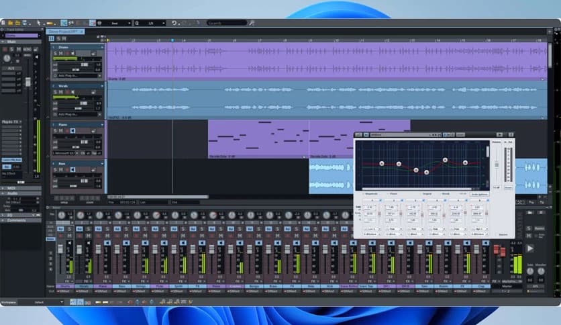561x325 pixels.
Task: Click the Monitor knob in the mixer master section
Action: pos(541,272)
